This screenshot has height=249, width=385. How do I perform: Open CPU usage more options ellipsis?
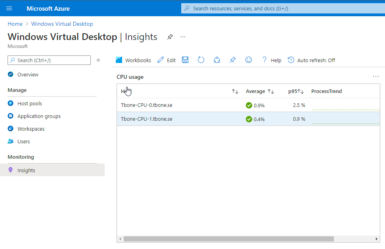point(375,76)
